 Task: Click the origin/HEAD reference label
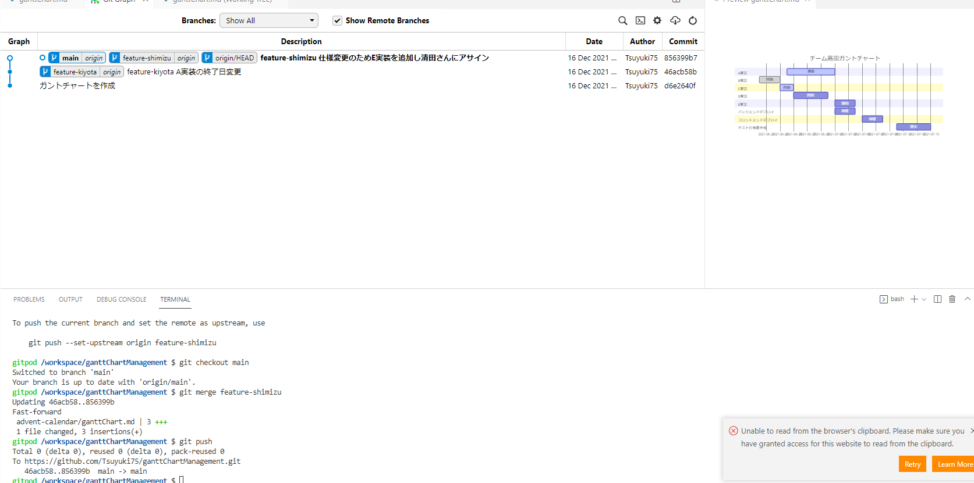tap(229, 58)
